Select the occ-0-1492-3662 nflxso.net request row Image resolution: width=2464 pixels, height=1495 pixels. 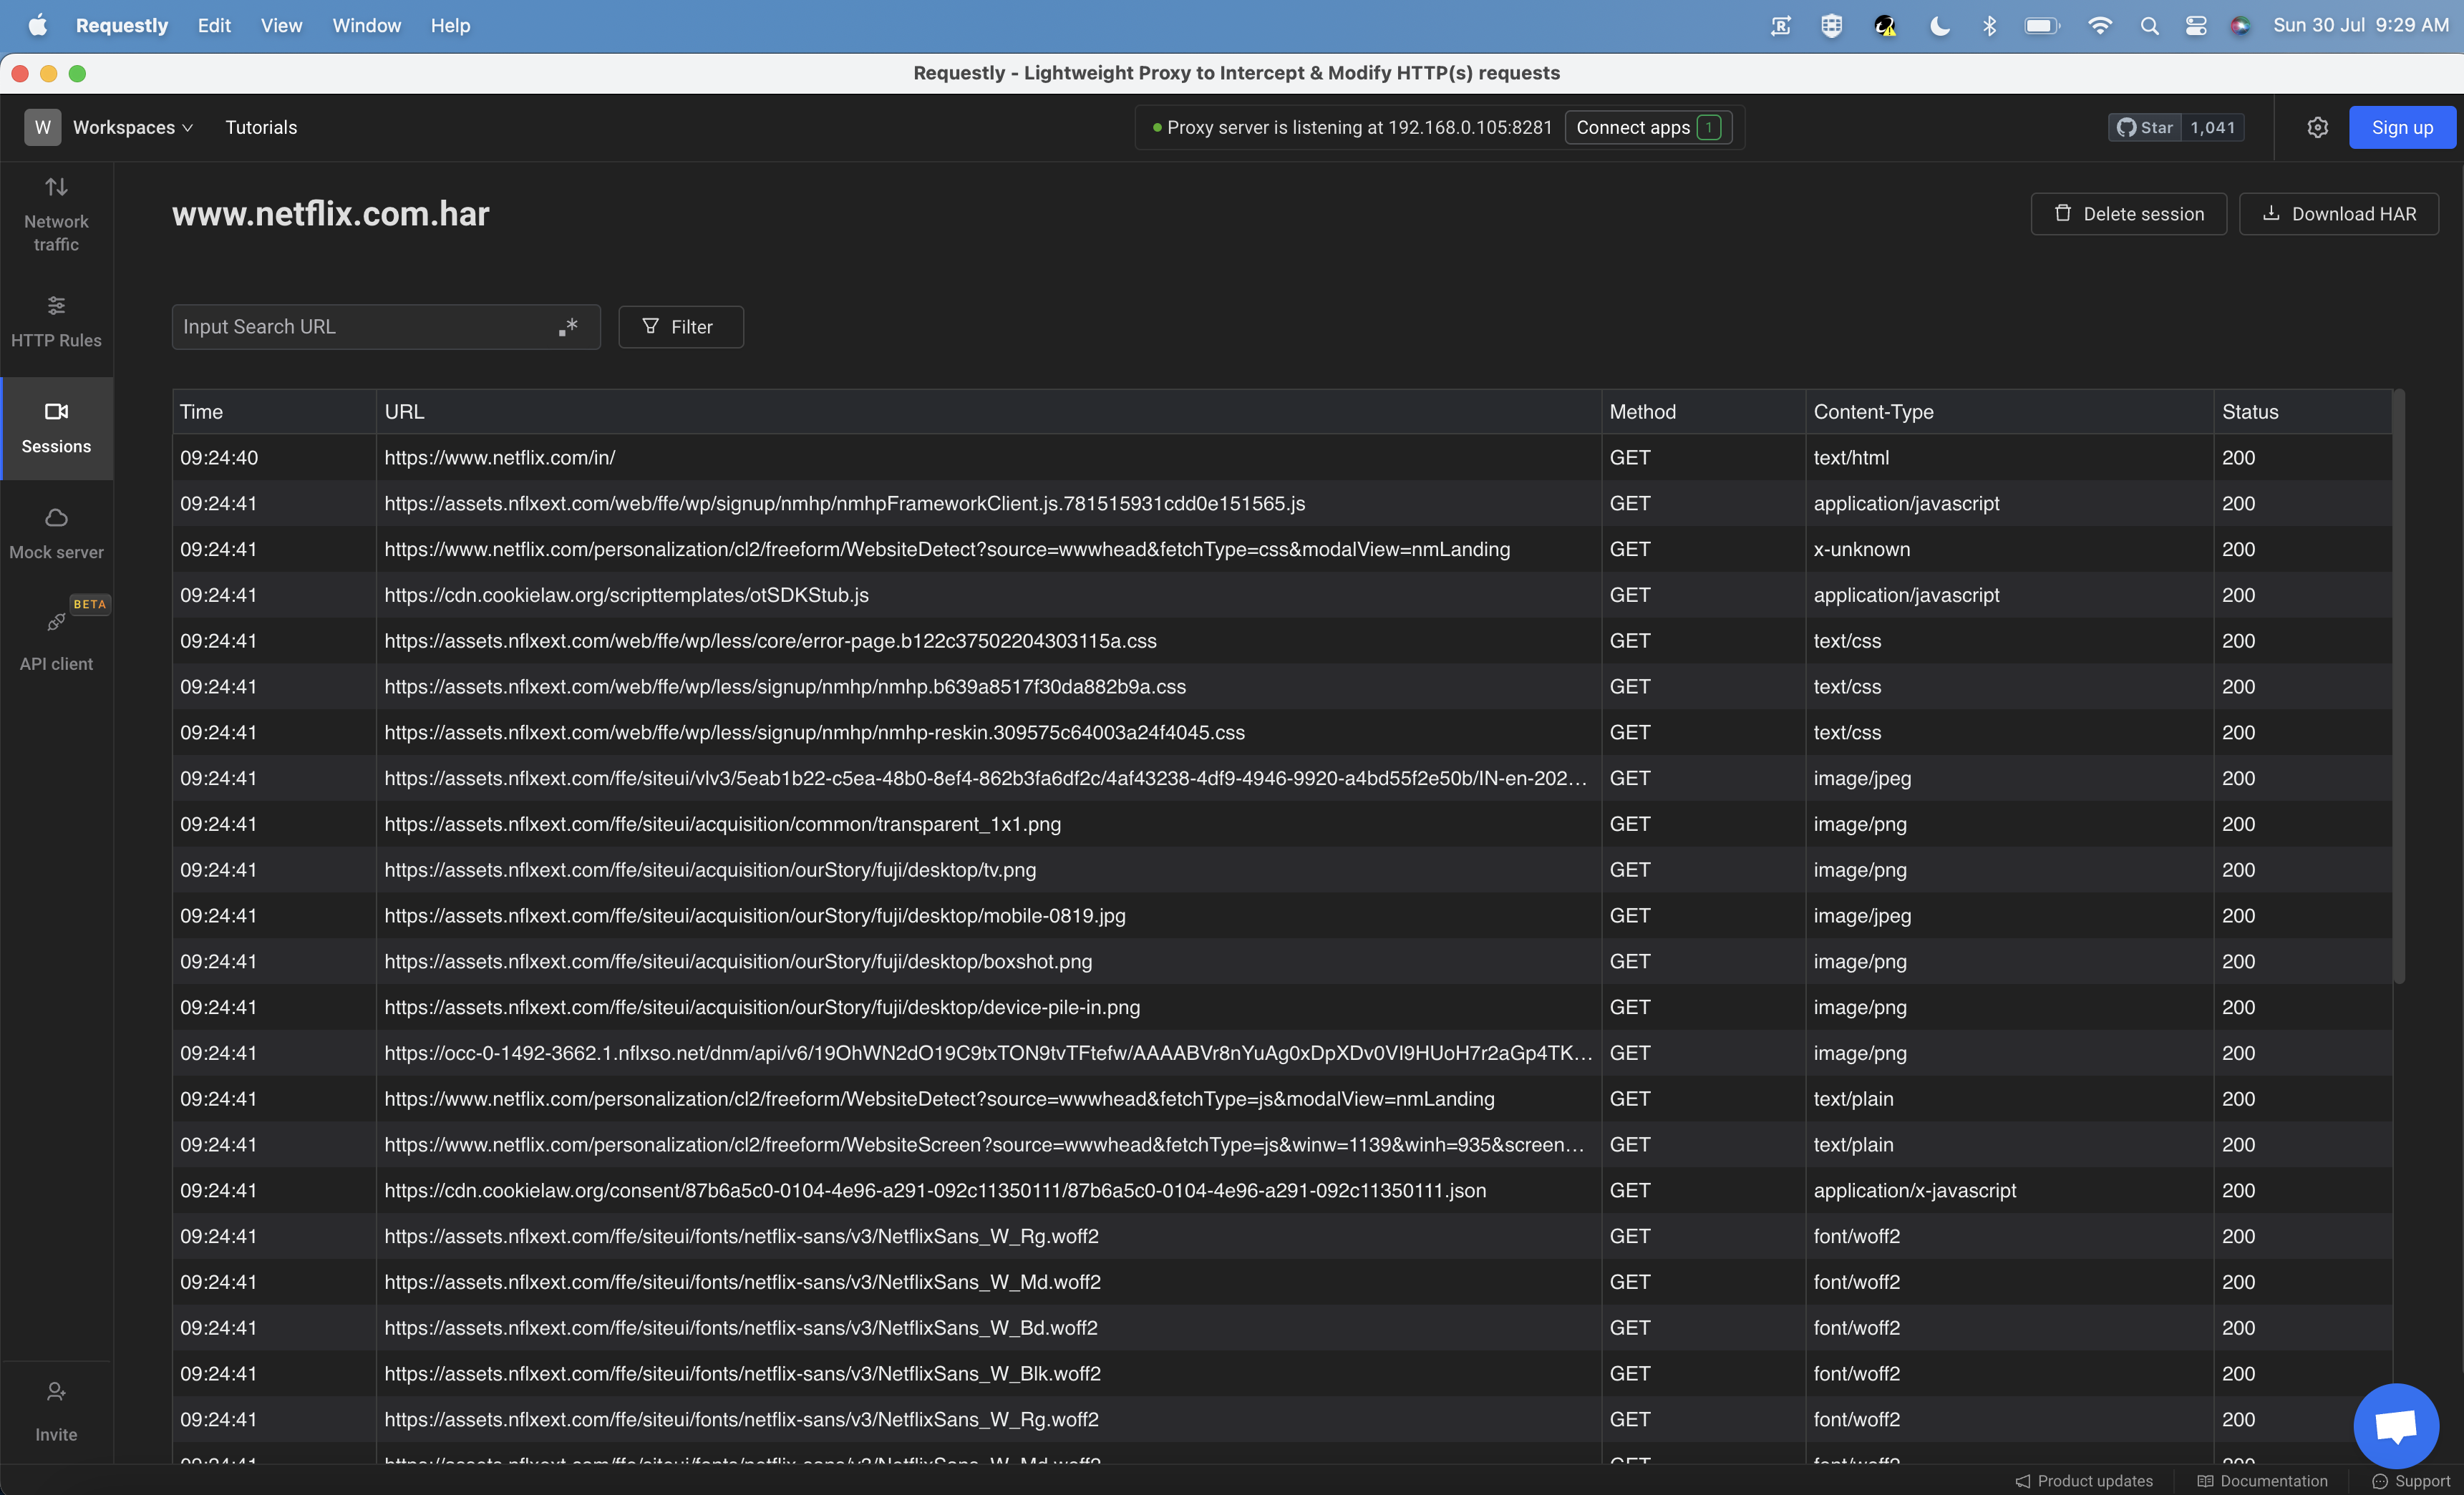click(x=1282, y=1053)
